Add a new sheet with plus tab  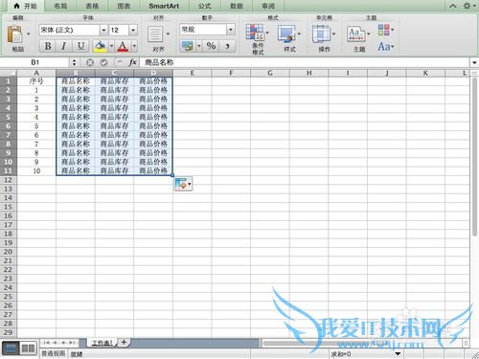click(124, 343)
